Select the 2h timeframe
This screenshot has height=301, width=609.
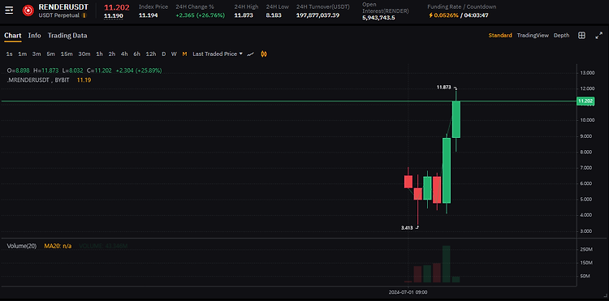point(112,54)
